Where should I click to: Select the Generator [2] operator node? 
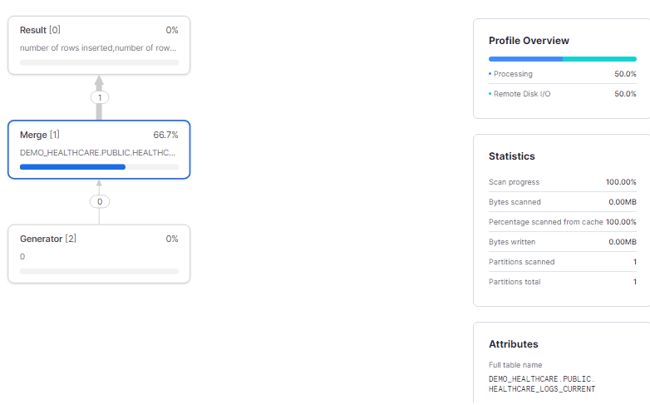click(x=99, y=254)
